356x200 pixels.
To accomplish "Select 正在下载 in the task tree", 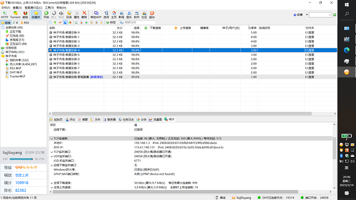I will pyautogui.click(x=15, y=31).
